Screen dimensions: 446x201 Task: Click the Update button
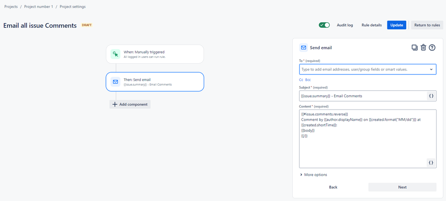pyautogui.click(x=397, y=25)
